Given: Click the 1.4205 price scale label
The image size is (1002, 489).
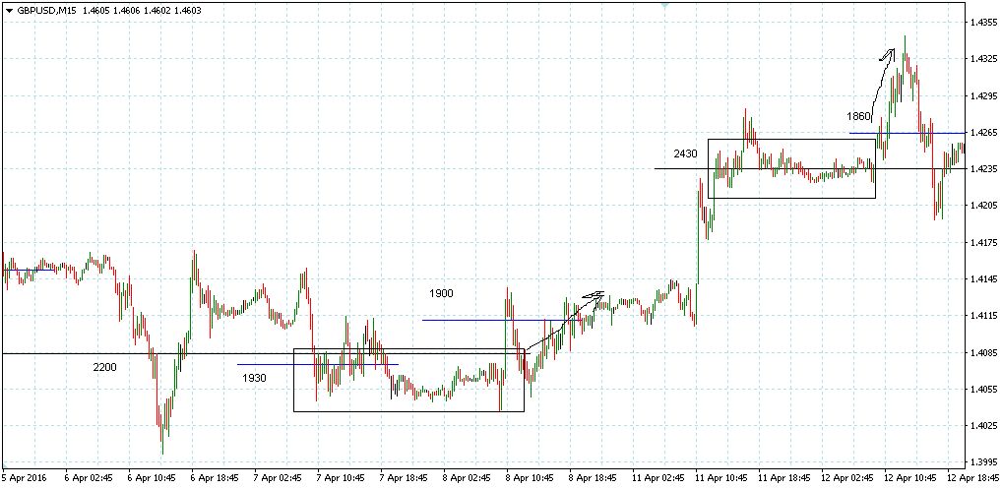Looking at the screenshot, I should pyautogui.click(x=983, y=206).
